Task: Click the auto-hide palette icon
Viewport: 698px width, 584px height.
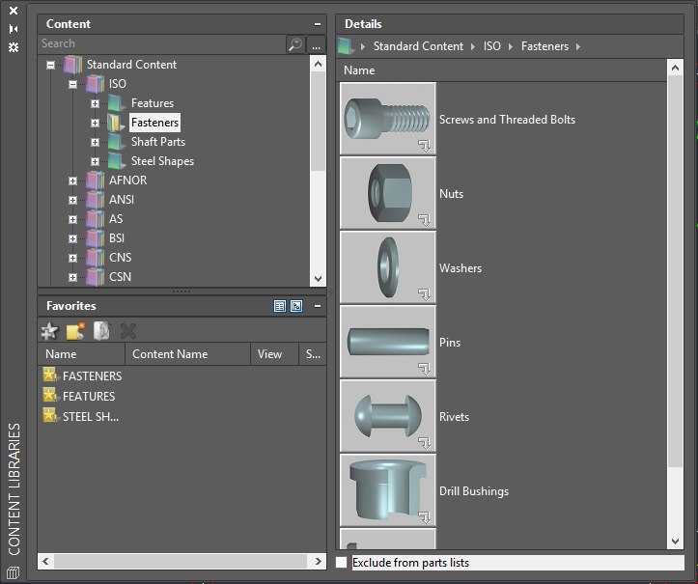Action: tap(14, 29)
